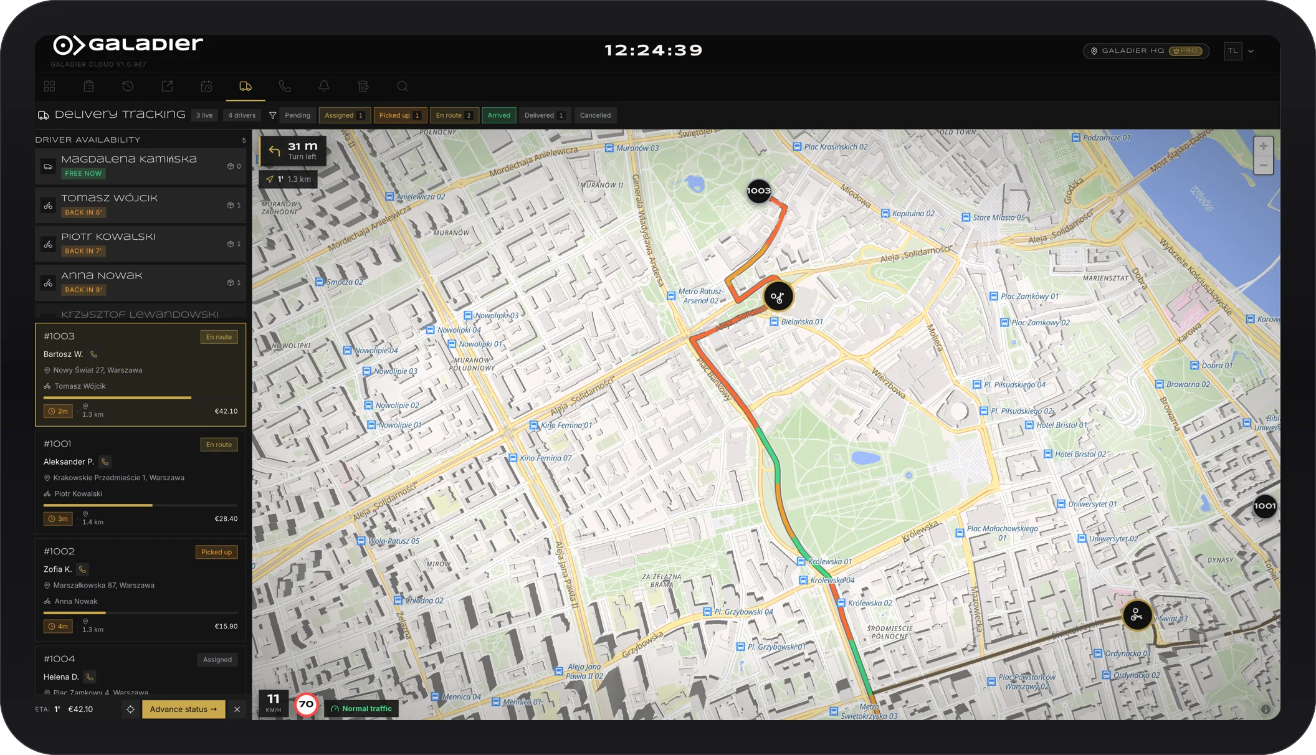Open the history clock icon
The height and width of the screenshot is (755, 1316).
click(128, 87)
